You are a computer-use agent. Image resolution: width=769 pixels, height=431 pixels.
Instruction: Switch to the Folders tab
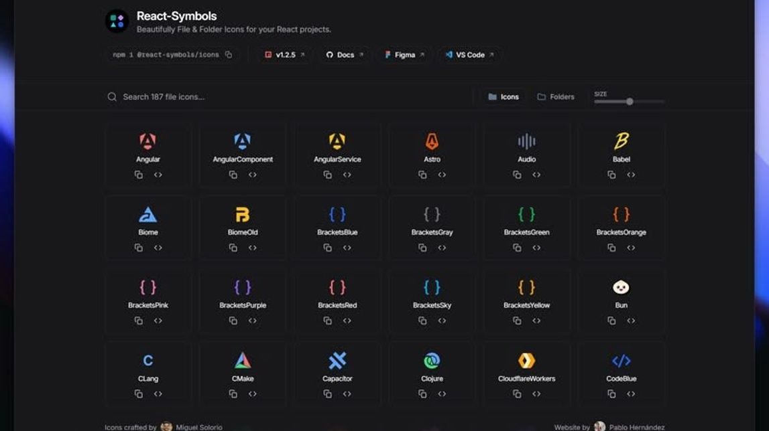click(556, 96)
